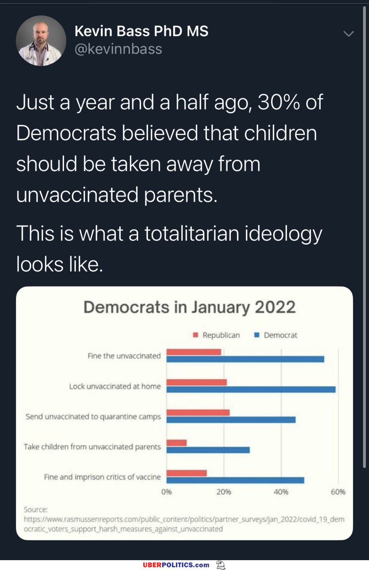The height and width of the screenshot is (570, 369).
Task: Click the blue Democrat legend square
Action: click(x=257, y=335)
